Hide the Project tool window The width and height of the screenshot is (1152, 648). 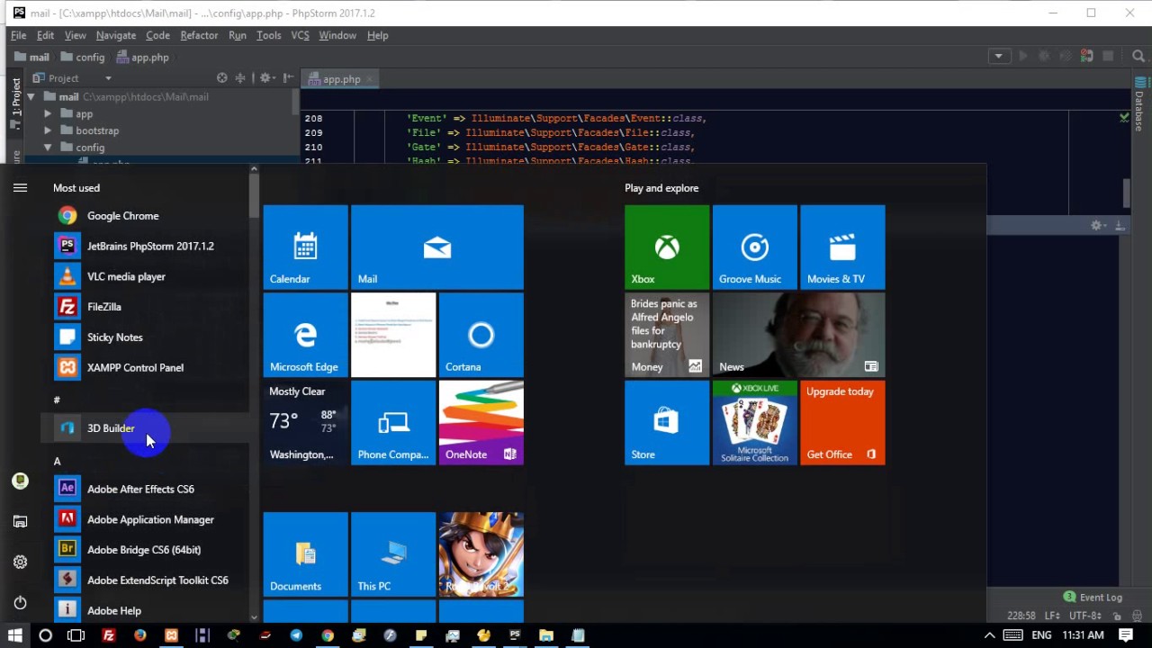tap(288, 78)
